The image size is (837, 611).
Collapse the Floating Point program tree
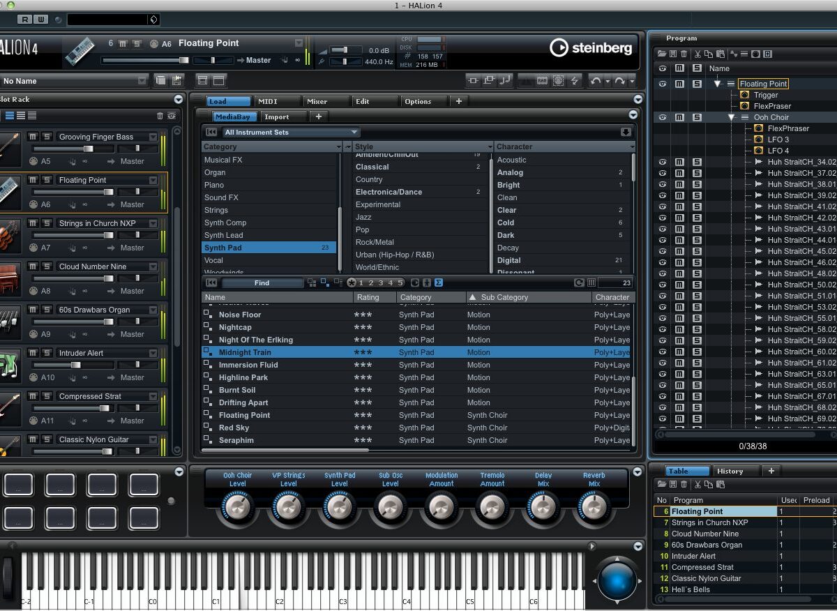[x=717, y=84]
